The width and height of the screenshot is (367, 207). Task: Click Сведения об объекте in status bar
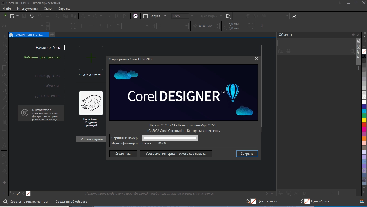[71, 202]
